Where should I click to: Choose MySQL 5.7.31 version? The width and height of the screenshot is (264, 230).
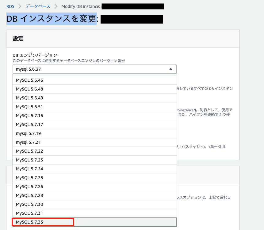(x=94, y=213)
